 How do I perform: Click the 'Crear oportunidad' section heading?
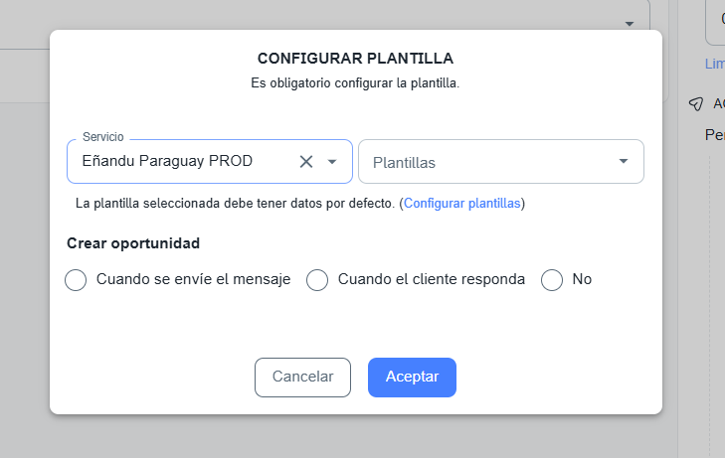133,242
